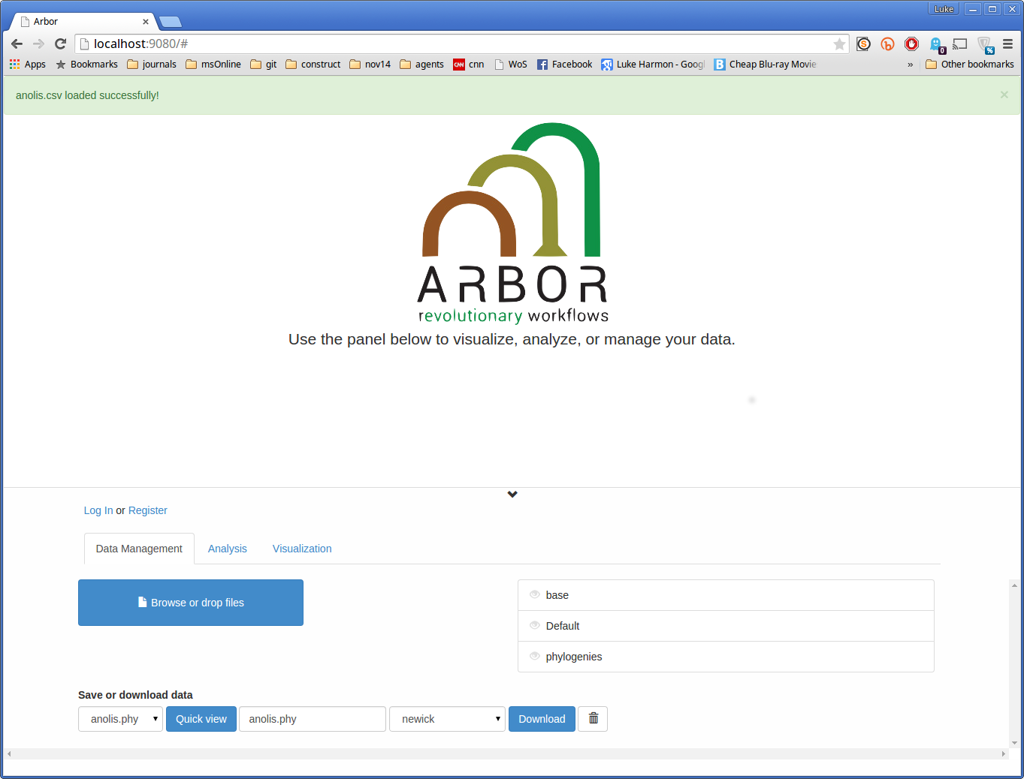Open the anolis.phy dataset dropdown
This screenshot has height=779, width=1024.
(120, 719)
